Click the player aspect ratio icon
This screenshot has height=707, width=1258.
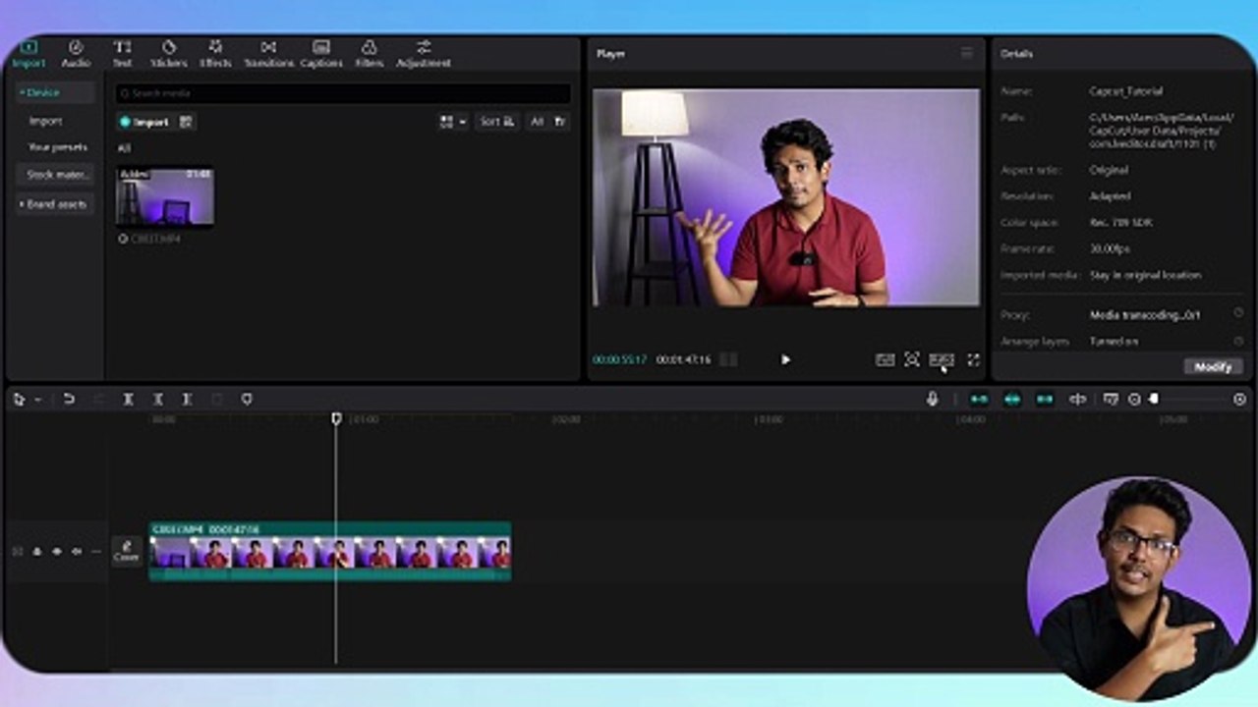942,360
